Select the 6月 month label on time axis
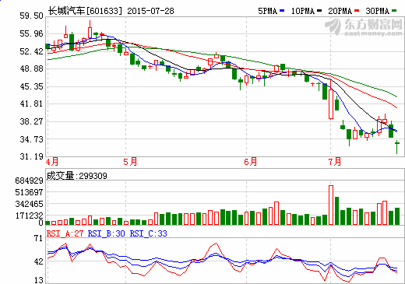 click(251, 162)
